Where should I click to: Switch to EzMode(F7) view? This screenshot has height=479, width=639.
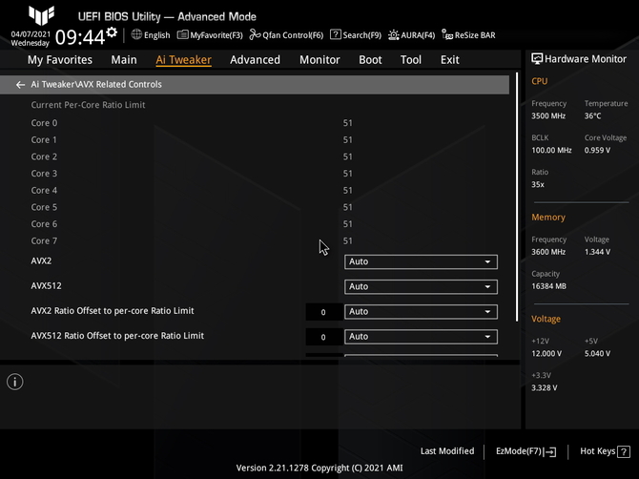click(526, 451)
